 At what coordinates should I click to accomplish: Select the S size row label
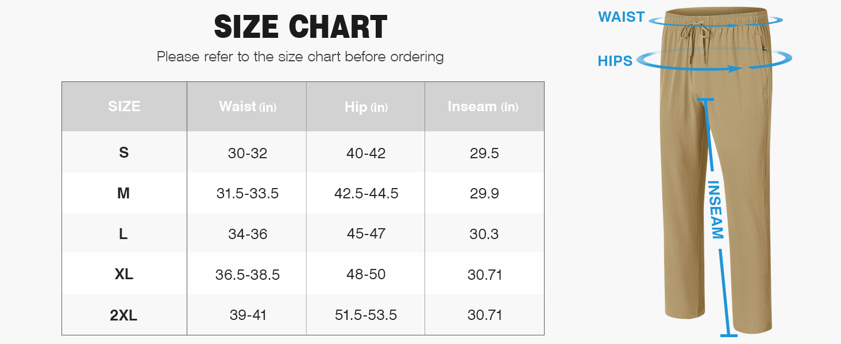(124, 153)
